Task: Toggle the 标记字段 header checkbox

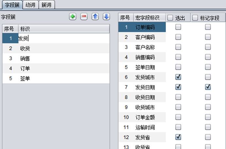Action: click(195, 18)
